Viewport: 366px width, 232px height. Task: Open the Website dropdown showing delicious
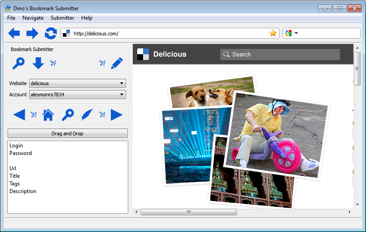(x=78, y=83)
